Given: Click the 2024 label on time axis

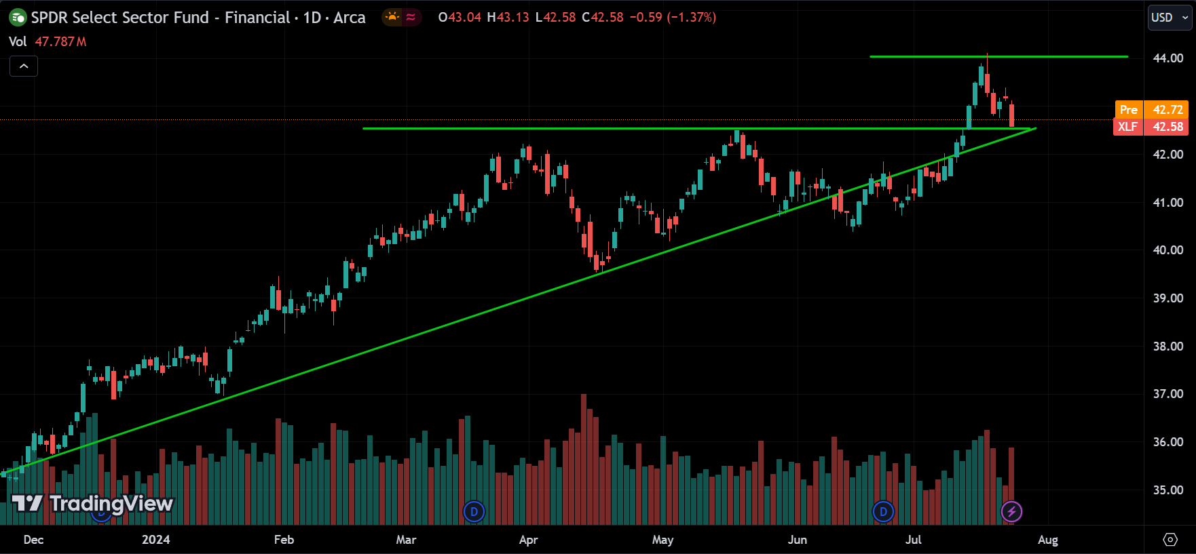Looking at the screenshot, I should coord(155,540).
